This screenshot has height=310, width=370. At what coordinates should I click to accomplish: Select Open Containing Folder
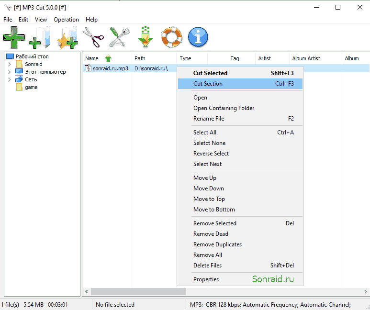tap(240, 108)
